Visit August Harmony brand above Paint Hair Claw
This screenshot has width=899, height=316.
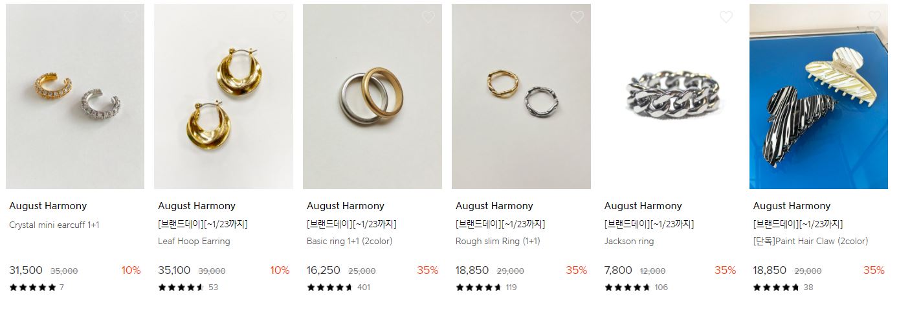(x=792, y=206)
